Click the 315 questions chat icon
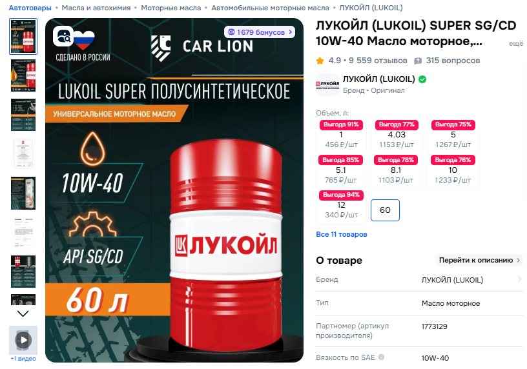 tap(418, 61)
